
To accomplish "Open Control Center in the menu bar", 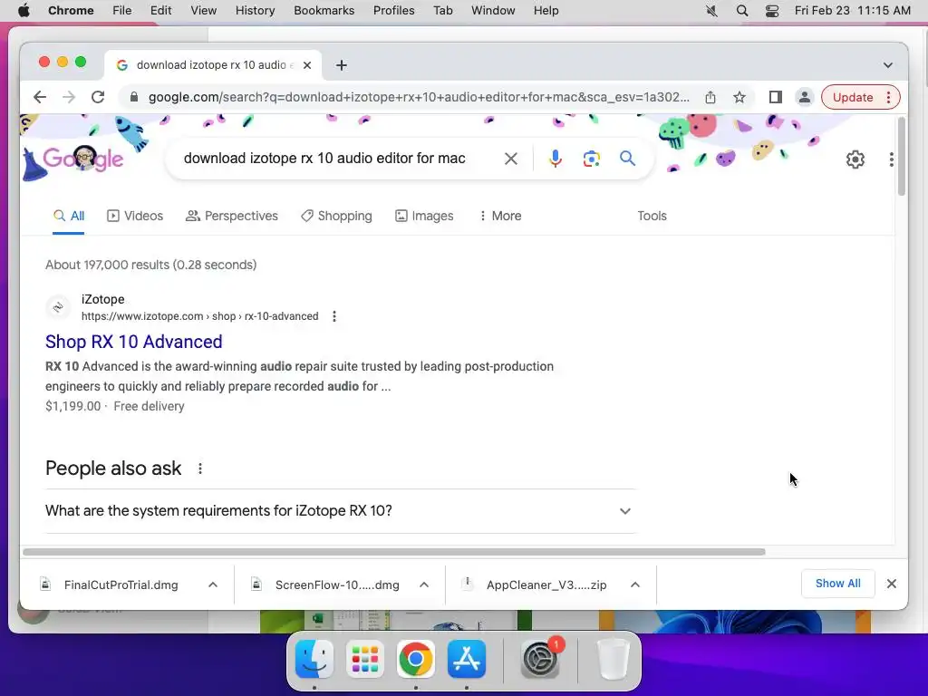I will (772, 11).
